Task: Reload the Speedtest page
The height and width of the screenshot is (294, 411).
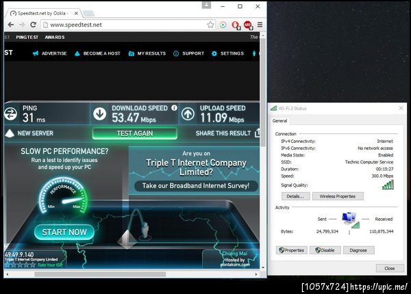Action: click(34, 25)
